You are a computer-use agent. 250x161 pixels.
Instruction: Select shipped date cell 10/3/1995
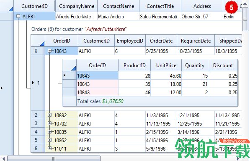coord(228,51)
